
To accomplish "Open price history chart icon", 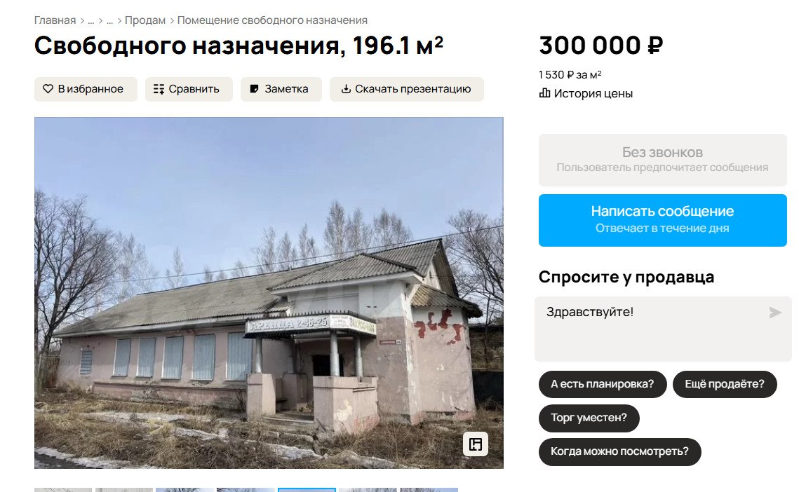I will click(545, 93).
